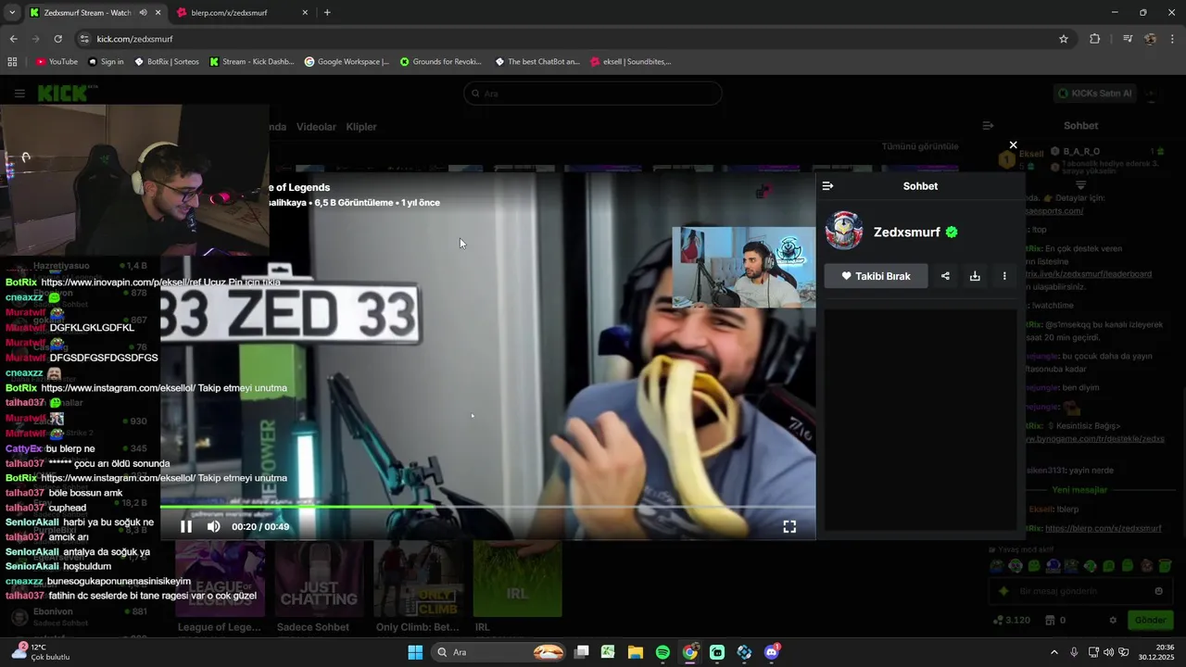The width and height of the screenshot is (1186, 667).
Task: Open tab search dropdown
Action: pos(11,13)
